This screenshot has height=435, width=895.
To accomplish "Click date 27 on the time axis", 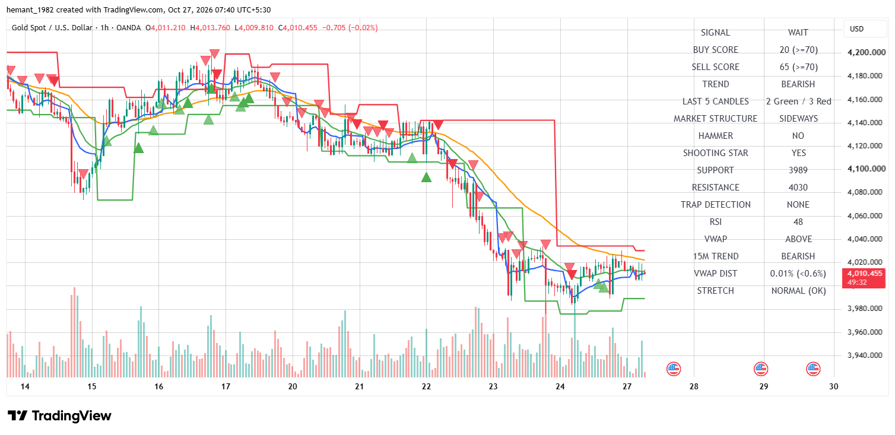I will tap(627, 386).
